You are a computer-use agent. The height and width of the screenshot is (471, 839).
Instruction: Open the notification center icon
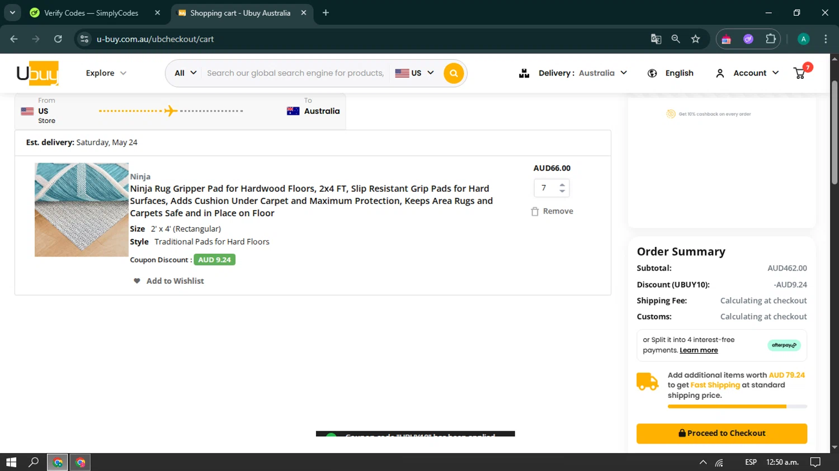816,462
